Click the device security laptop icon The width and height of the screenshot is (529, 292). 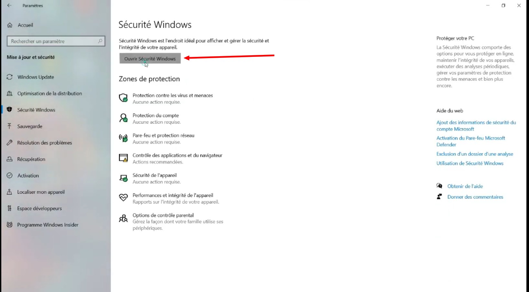pyautogui.click(x=123, y=178)
